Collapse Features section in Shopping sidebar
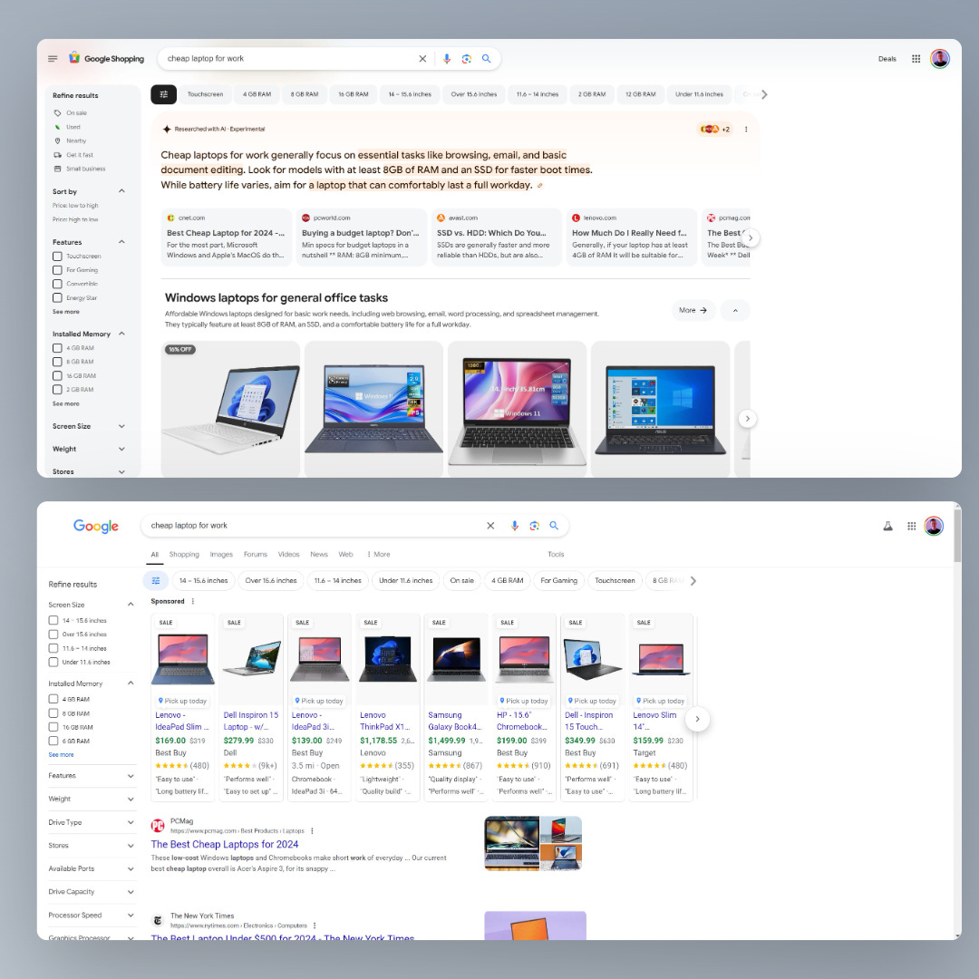 point(121,242)
